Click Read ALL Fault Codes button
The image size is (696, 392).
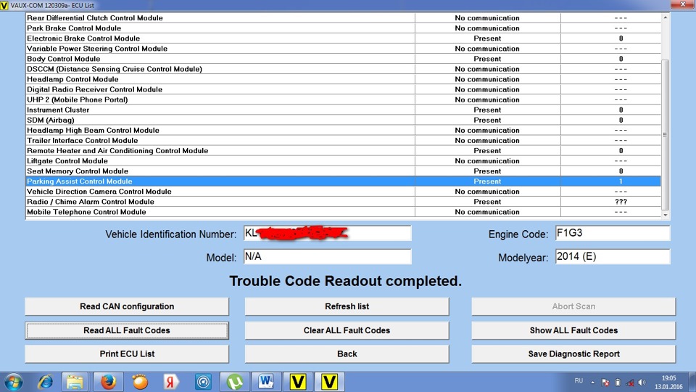coord(127,330)
